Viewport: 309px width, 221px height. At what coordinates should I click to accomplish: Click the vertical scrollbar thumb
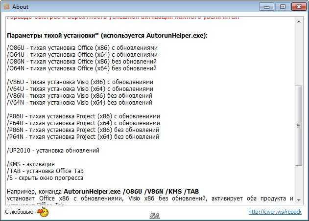(x=299, y=126)
